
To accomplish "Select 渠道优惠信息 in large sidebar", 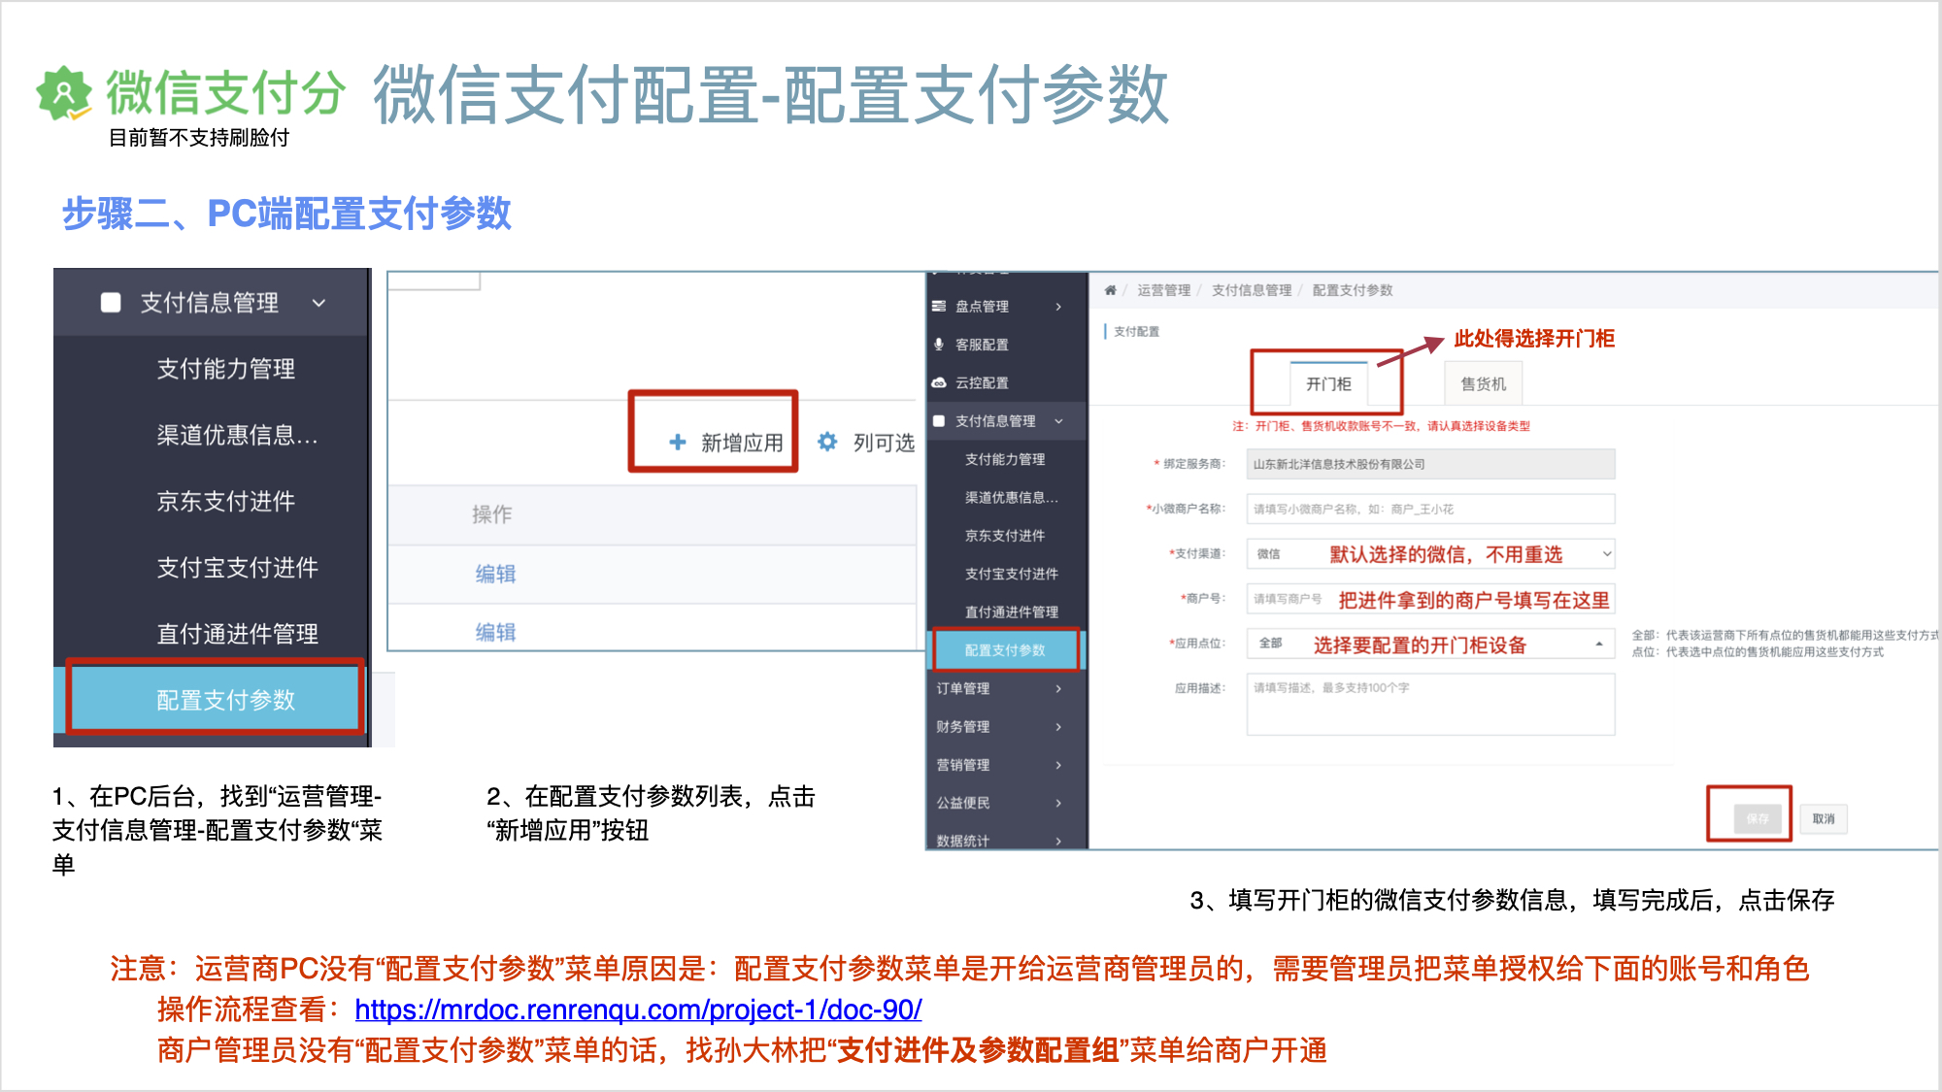I will [238, 435].
